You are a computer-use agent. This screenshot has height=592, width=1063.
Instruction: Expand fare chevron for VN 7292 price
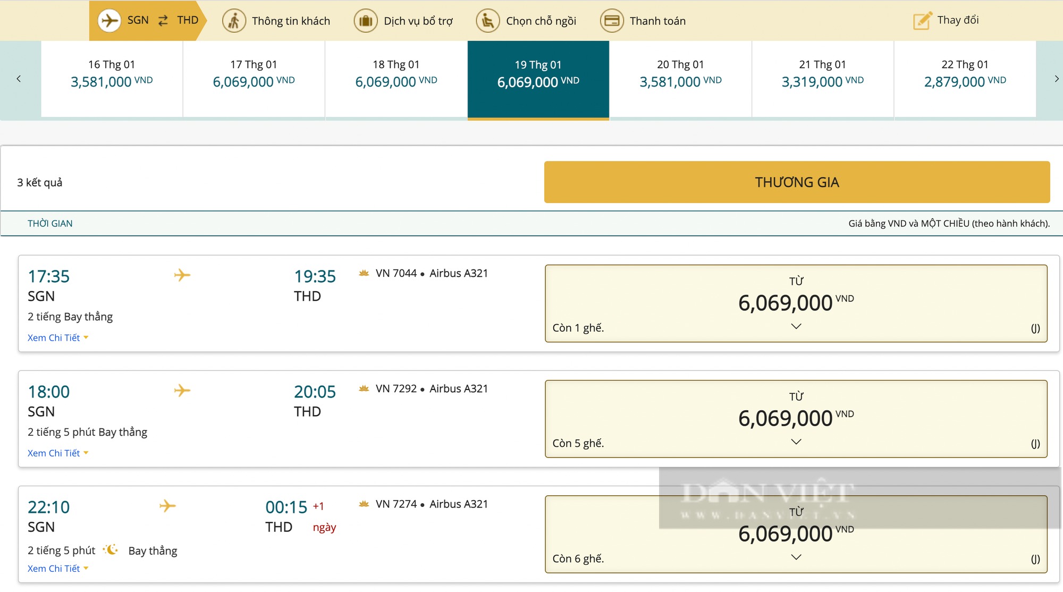click(796, 442)
